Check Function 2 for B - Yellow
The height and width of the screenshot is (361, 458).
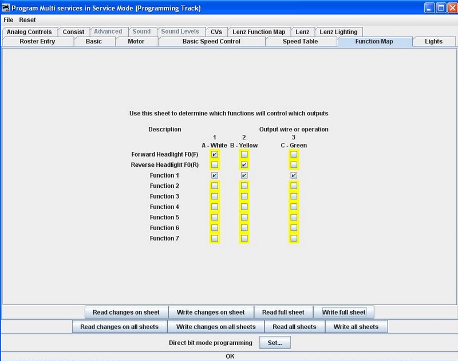244,186
